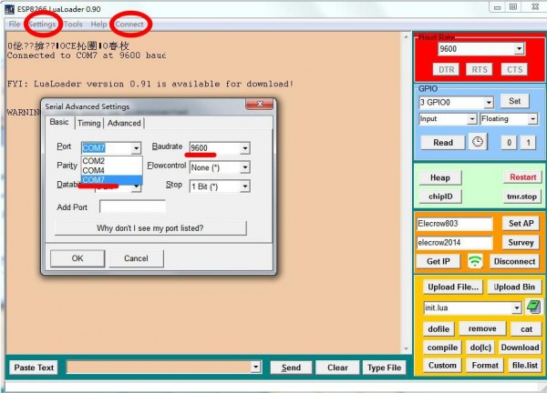
Task: Open the Baudrate dropdown in dialog
Action: (245, 148)
